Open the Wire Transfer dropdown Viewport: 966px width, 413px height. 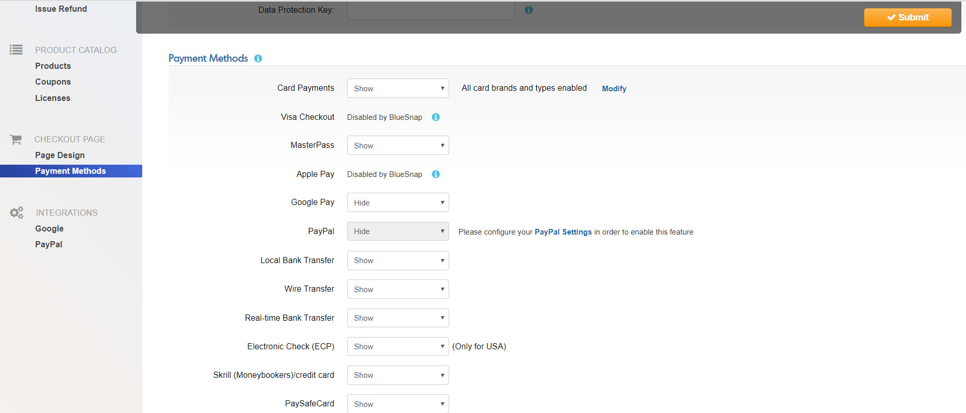[x=398, y=289]
